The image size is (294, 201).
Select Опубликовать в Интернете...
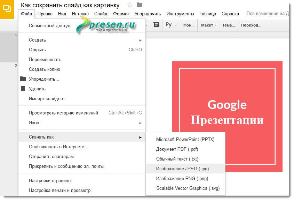[x=82, y=147]
